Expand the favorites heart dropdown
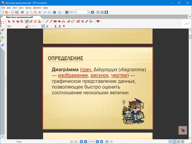 click(100, 22)
